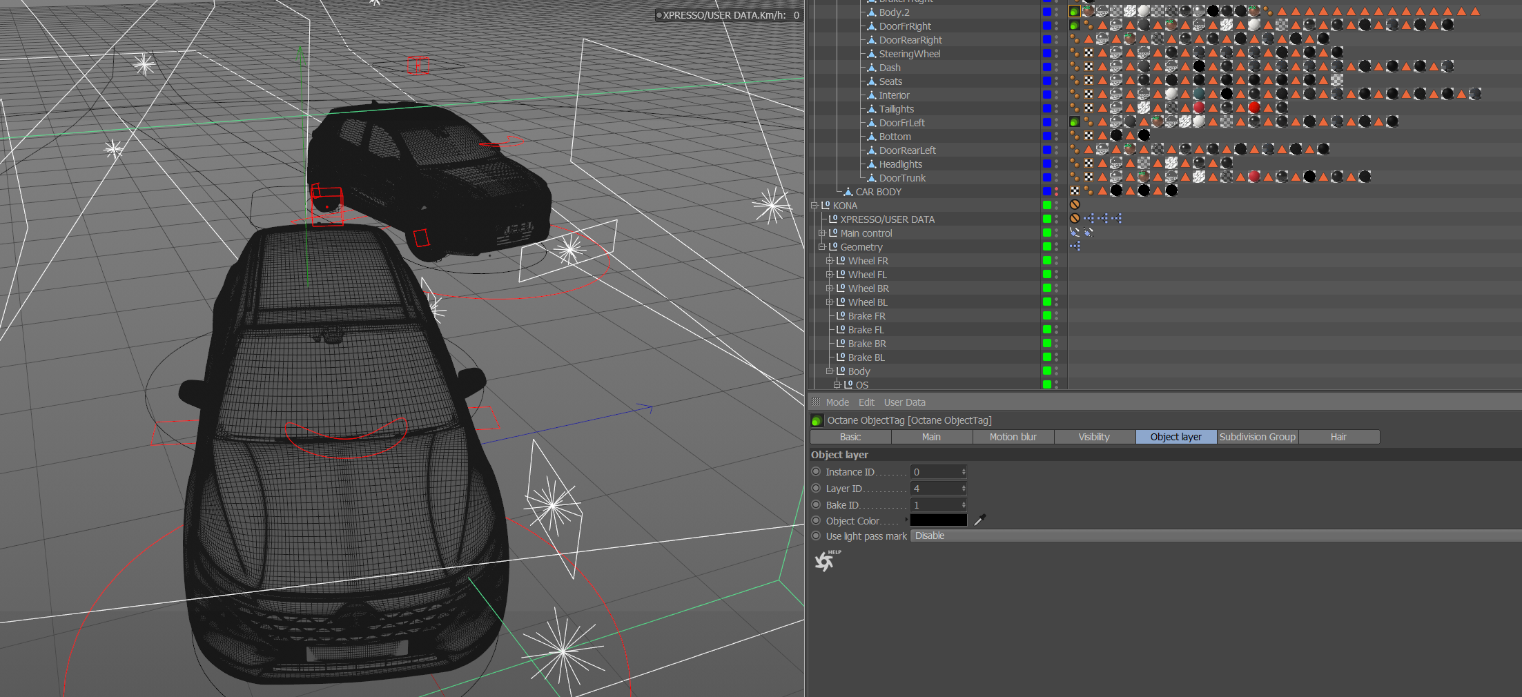The width and height of the screenshot is (1522, 697).
Task: Toggle the Layer ID animation dot
Action: pos(816,489)
